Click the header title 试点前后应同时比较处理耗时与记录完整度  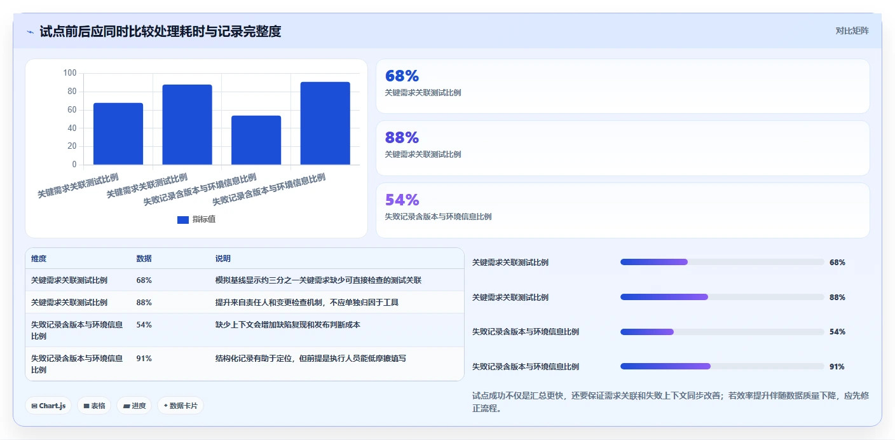(x=160, y=31)
